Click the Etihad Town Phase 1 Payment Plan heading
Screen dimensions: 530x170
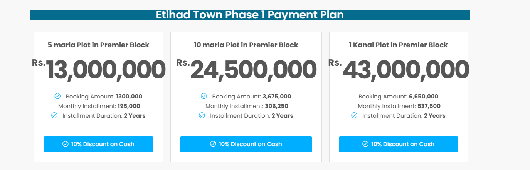[x=250, y=15]
